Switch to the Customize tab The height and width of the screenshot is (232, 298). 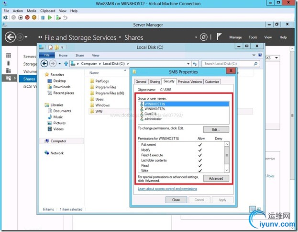click(x=212, y=81)
